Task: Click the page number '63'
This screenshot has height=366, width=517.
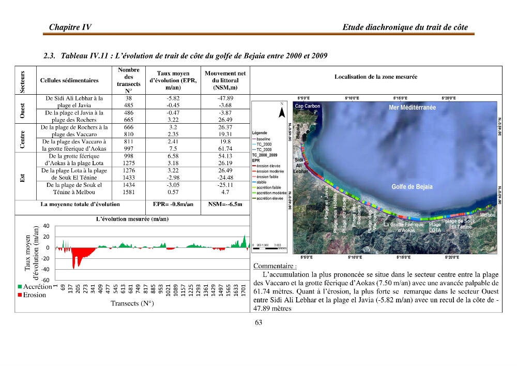Action: point(258,323)
